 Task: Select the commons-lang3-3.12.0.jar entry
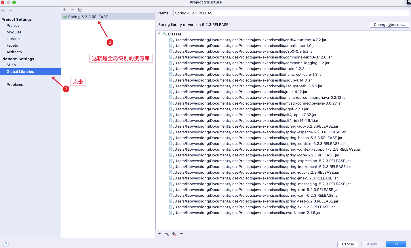[x=252, y=57]
